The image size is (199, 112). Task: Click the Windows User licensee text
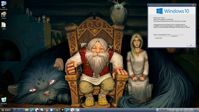159,38
